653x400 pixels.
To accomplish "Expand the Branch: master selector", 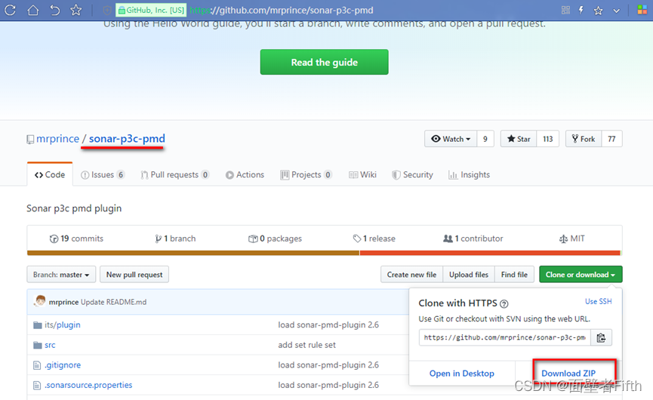I will (x=61, y=275).
